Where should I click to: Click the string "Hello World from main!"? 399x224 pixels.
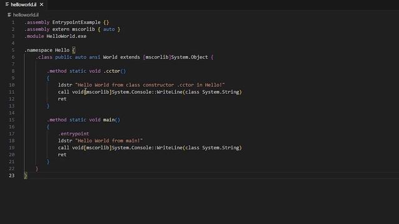tap(109, 141)
